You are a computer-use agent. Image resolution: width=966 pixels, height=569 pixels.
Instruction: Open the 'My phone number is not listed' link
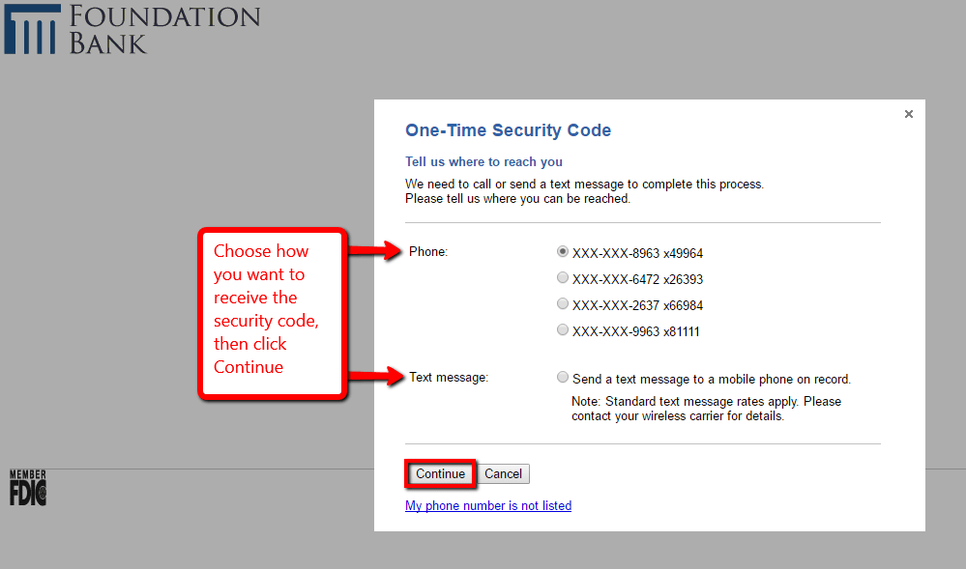[487, 505]
